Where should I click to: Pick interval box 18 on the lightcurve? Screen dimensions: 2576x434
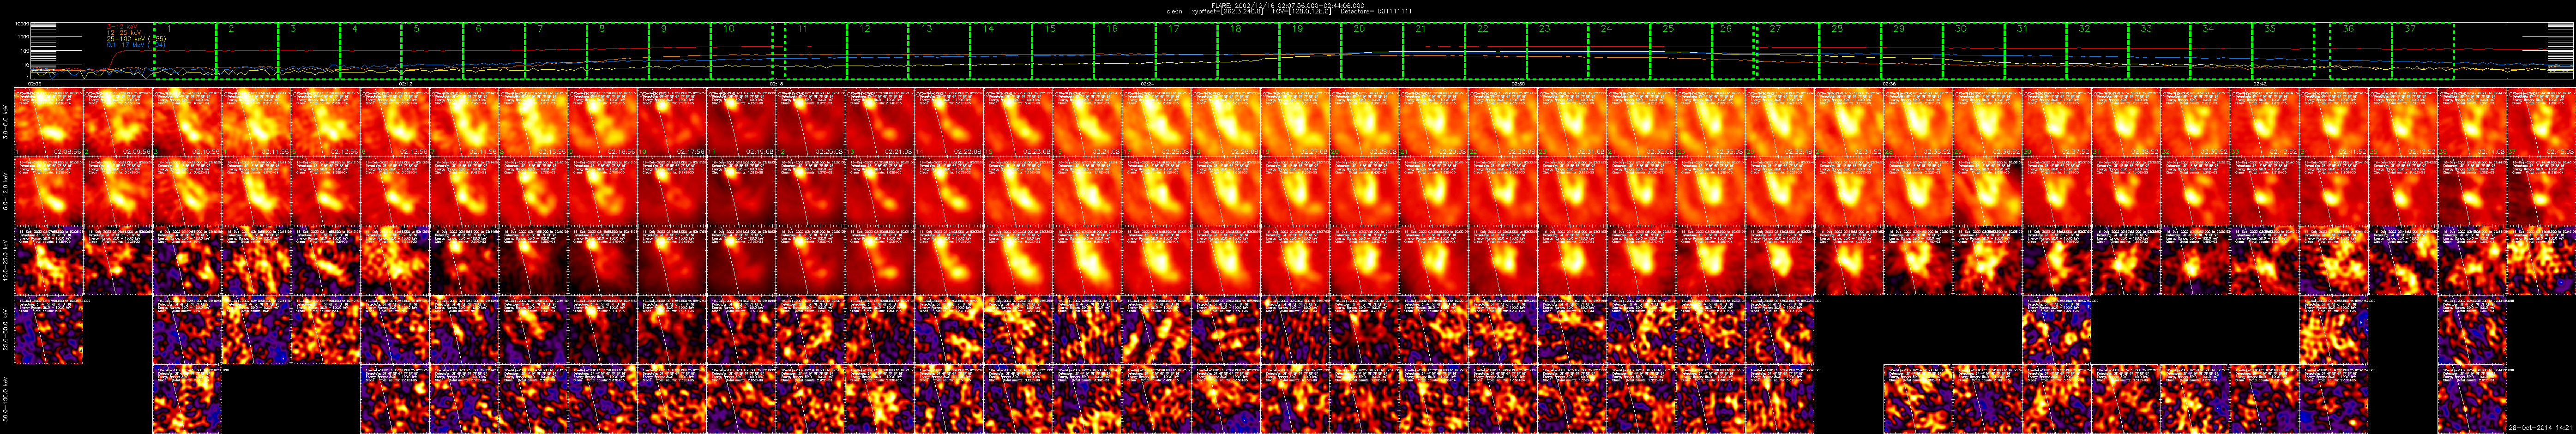1249,51
